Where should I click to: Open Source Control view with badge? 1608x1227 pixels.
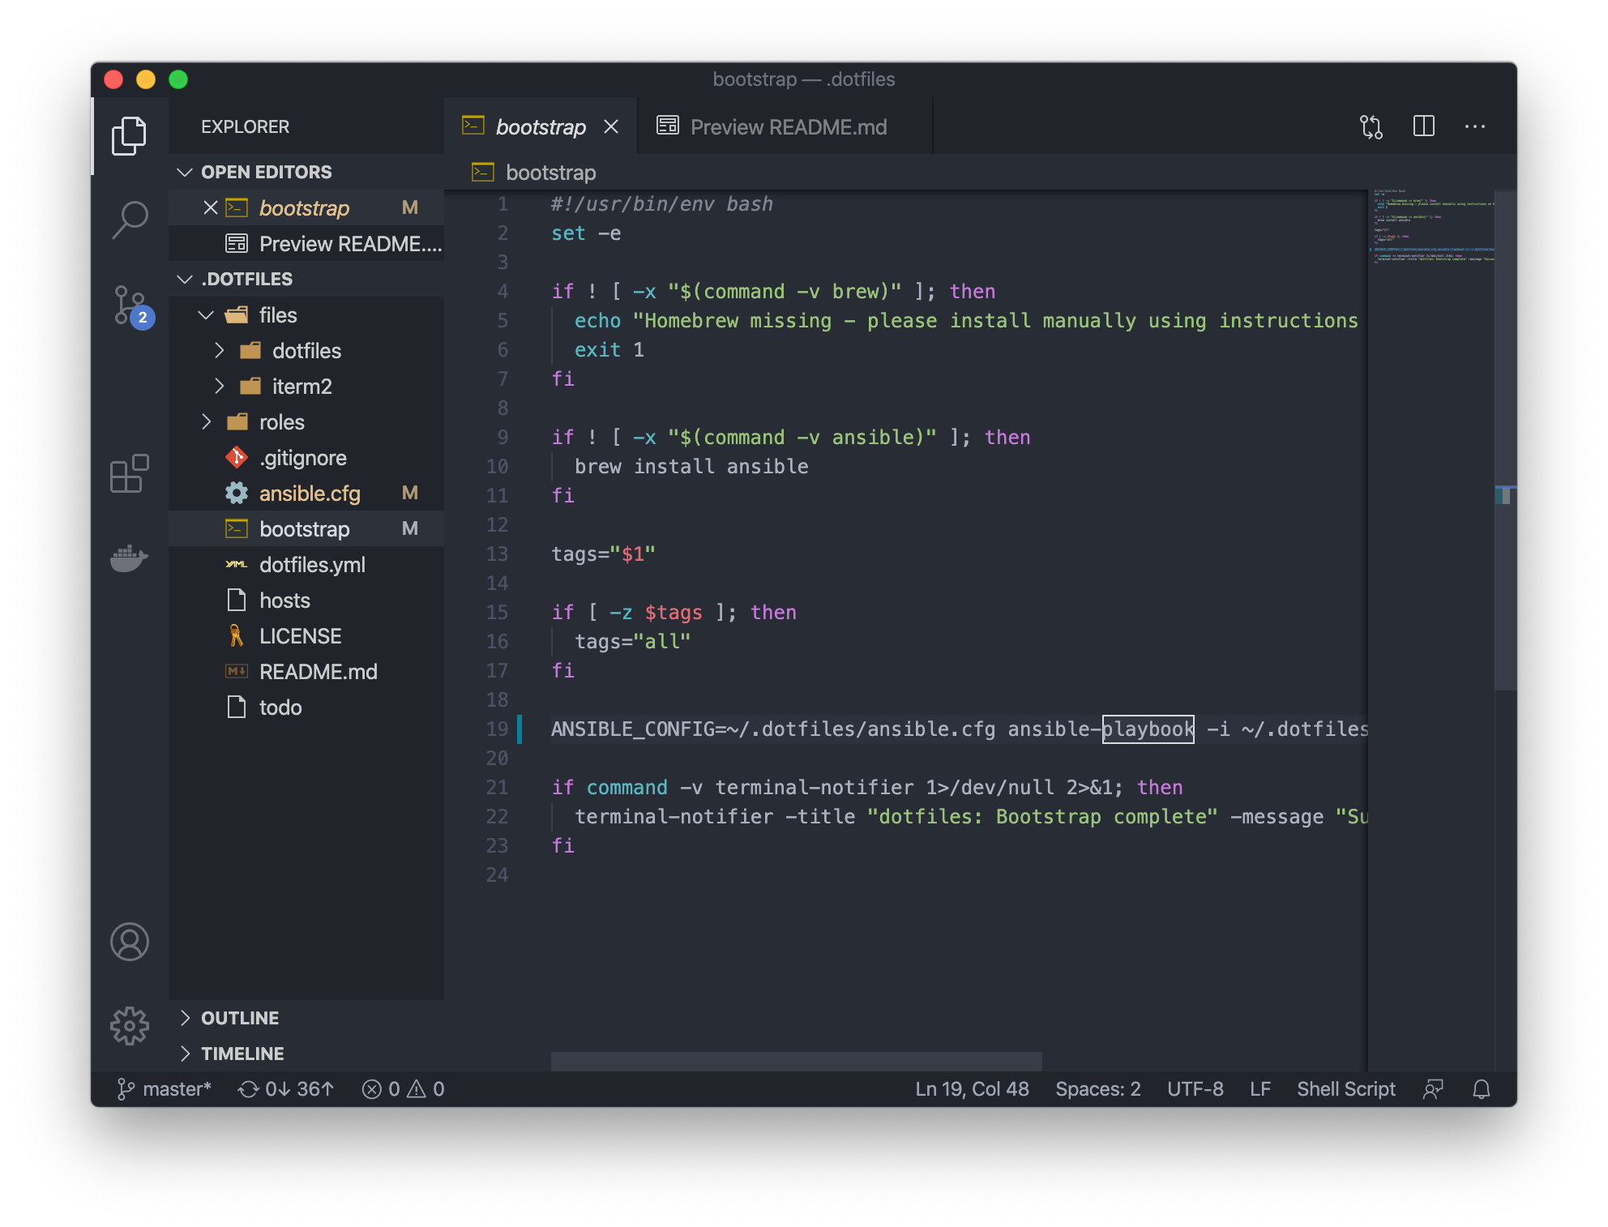(x=130, y=306)
